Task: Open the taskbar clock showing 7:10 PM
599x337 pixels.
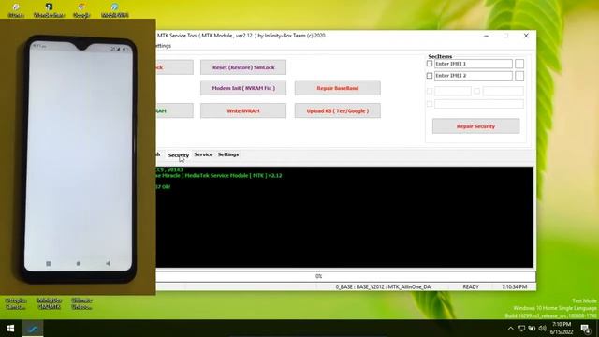Action: (x=562, y=329)
